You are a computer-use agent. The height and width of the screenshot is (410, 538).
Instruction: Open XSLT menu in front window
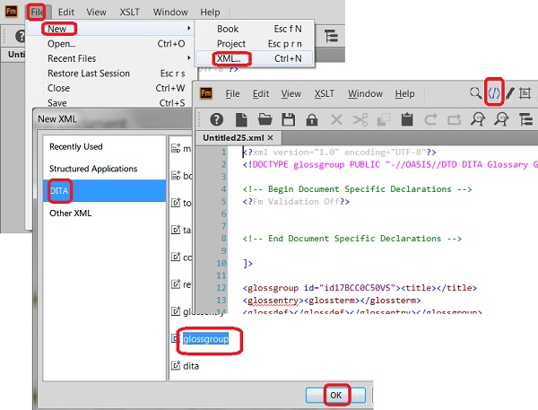tap(325, 93)
